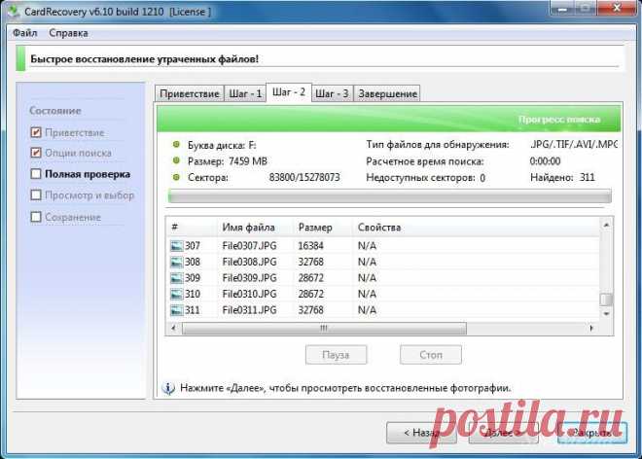Switch to the Шаг - 1 tab
The image size is (642, 459).
pos(245,93)
